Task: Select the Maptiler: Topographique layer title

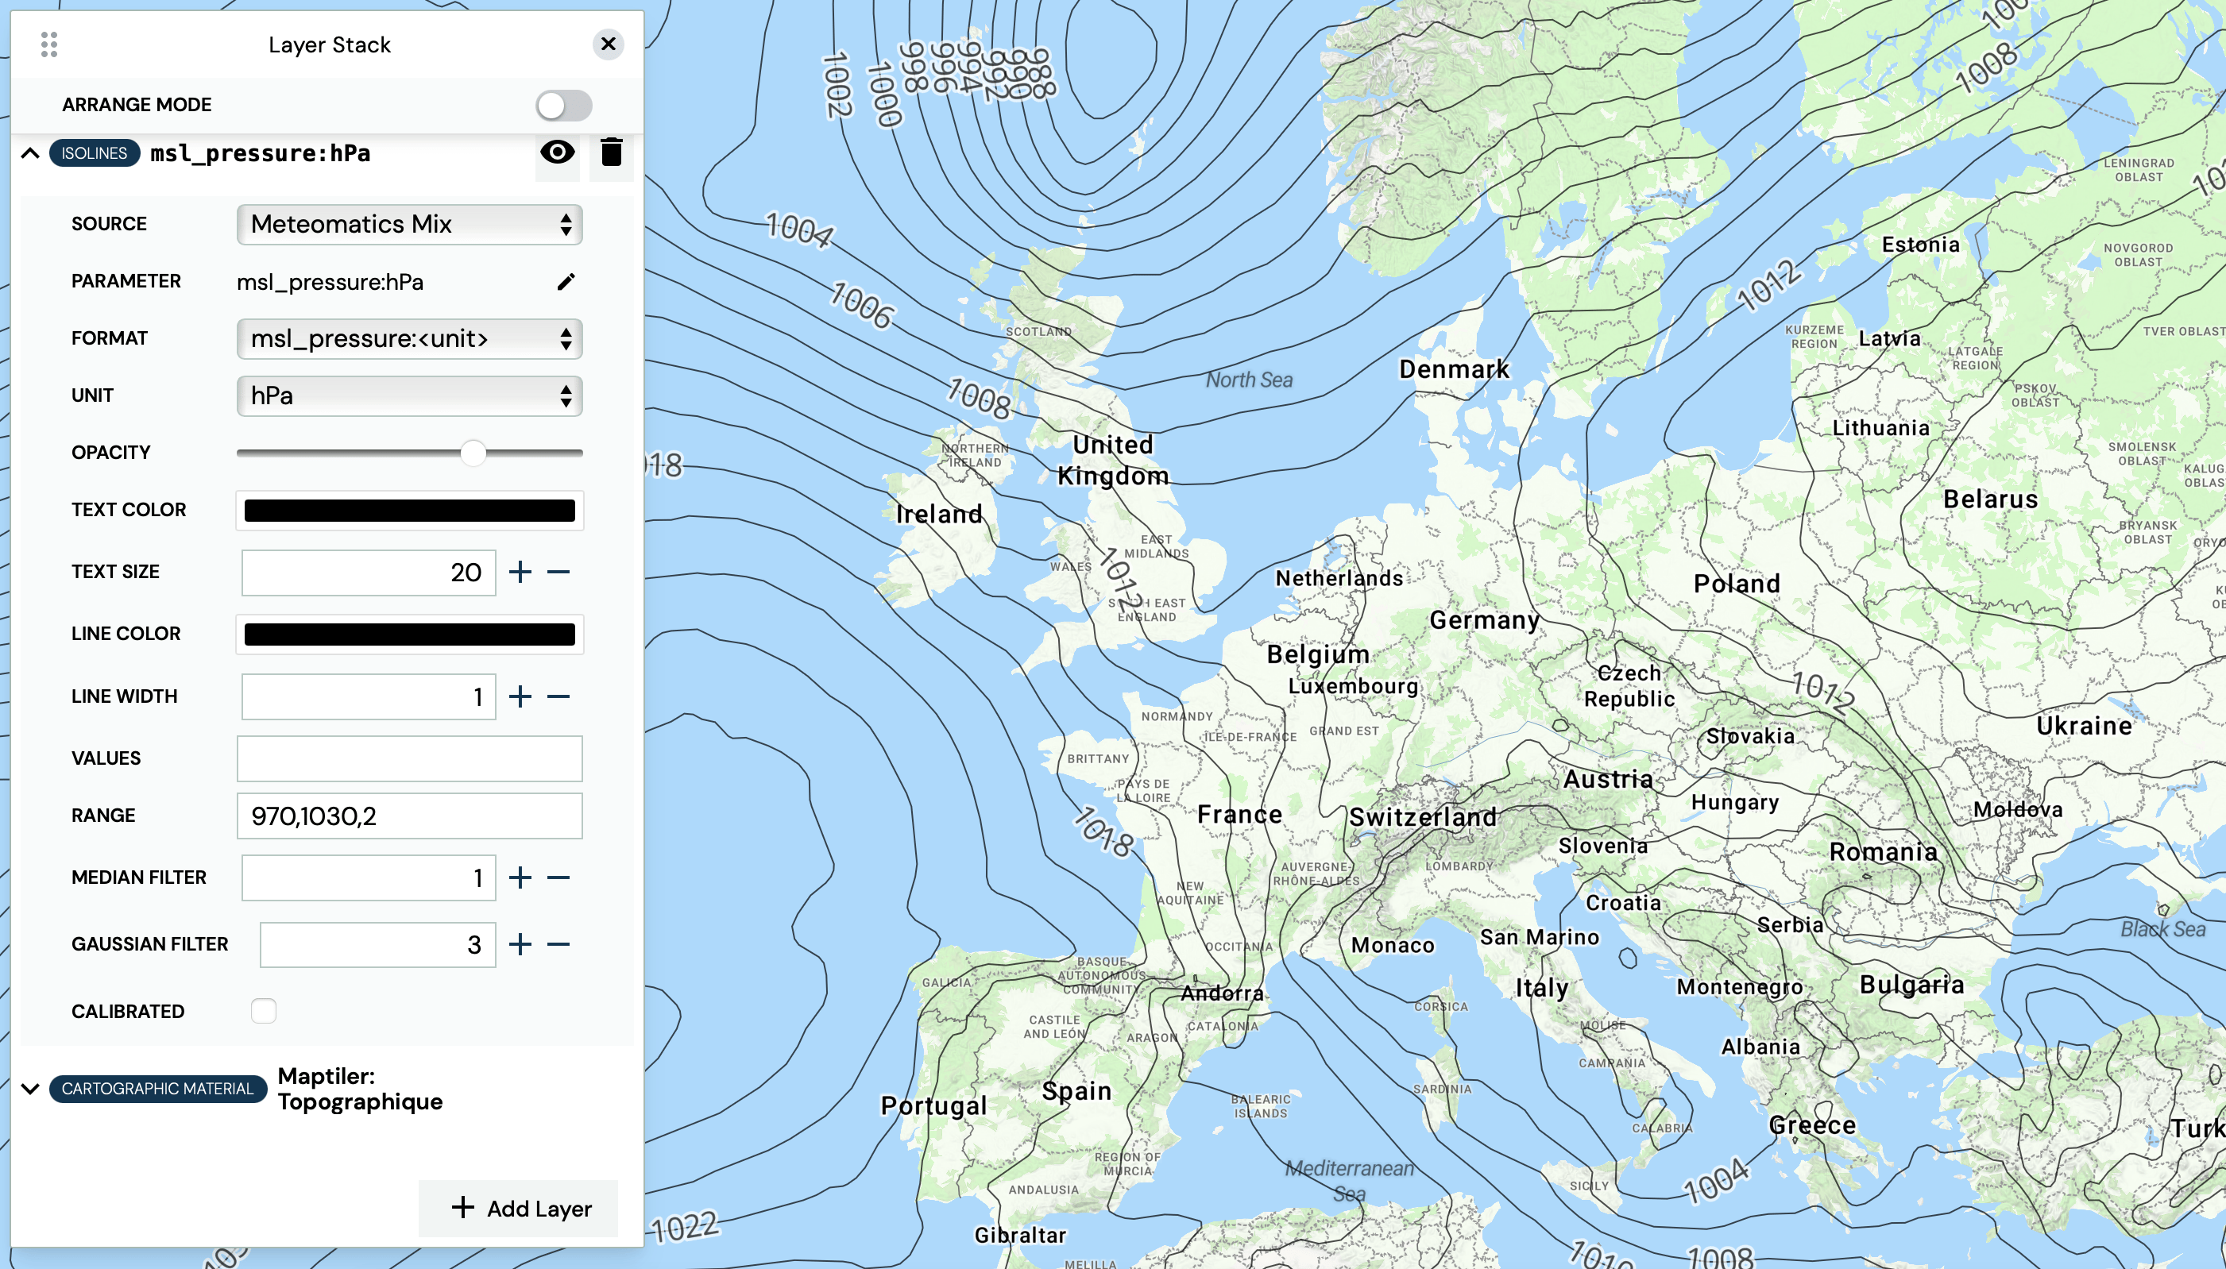Action: point(360,1089)
